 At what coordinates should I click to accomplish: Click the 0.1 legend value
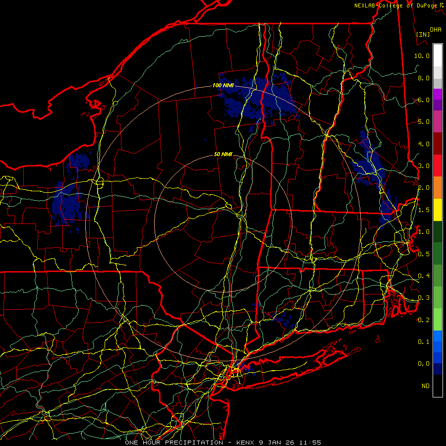pyautogui.click(x=423, y=342)
